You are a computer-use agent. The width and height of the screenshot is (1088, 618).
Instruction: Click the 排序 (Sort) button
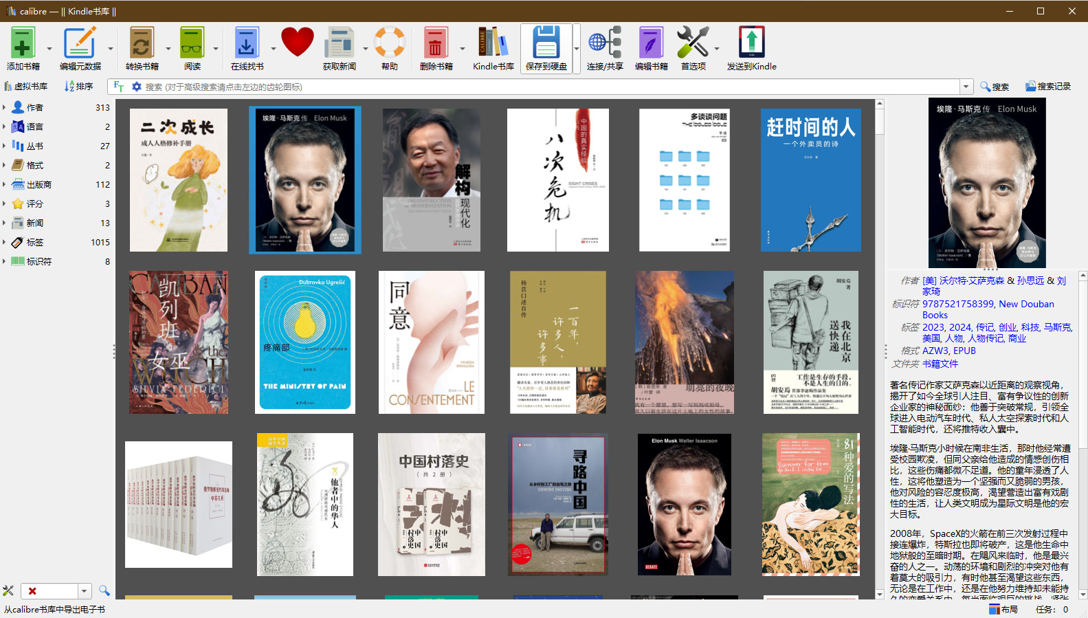tap(78, 87)
